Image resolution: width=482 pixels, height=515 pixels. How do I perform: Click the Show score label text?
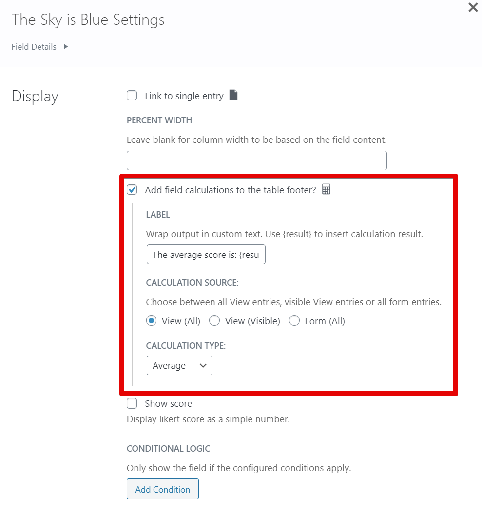168,404
